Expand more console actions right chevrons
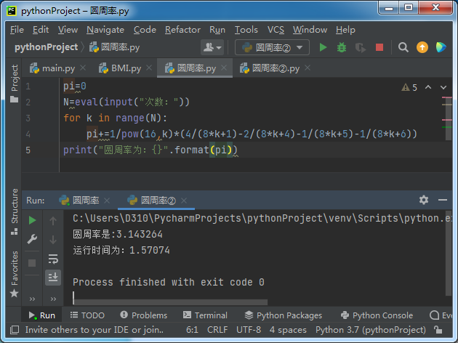 (x=53, y=299)
